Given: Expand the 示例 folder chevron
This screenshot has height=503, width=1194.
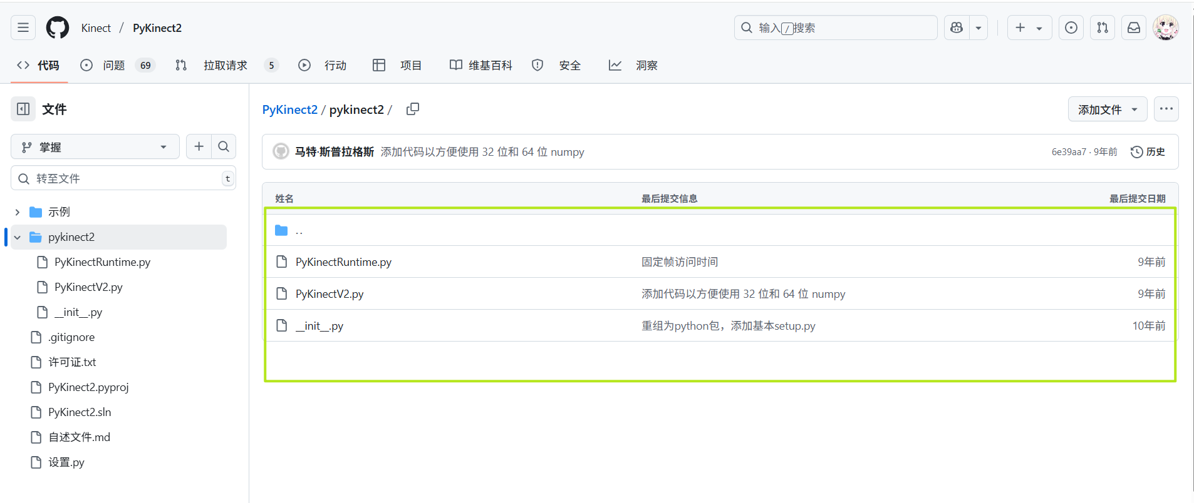Looking at the screenshot, I should click(18, 212).
